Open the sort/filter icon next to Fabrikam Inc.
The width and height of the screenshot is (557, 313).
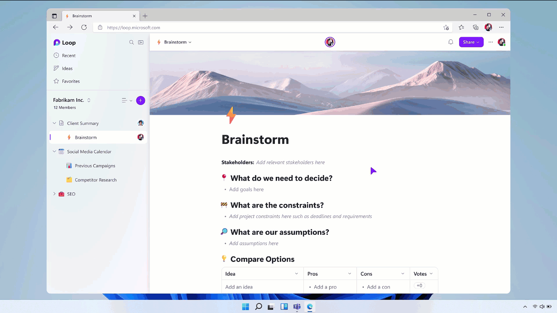coord(124,100)
